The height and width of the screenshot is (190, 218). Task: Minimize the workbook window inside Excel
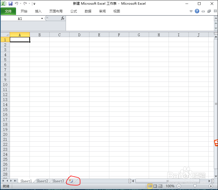(x=203, y=11)
